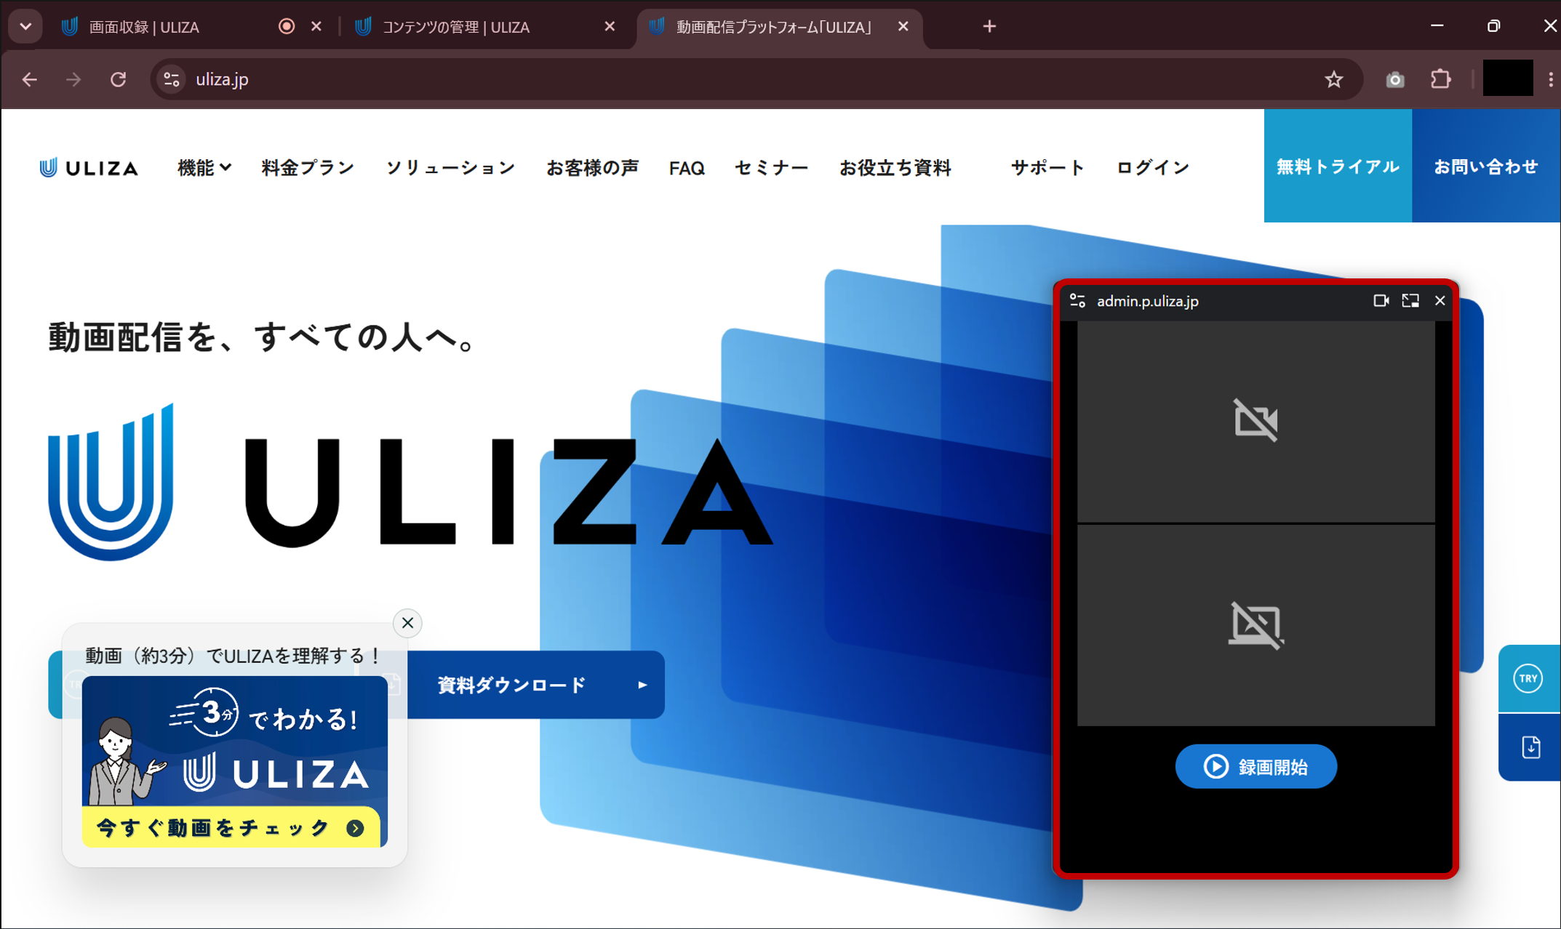The image size is (1561, 929).
Task: Click the 無料トライアル button
Action: [x=1338, y=166]
